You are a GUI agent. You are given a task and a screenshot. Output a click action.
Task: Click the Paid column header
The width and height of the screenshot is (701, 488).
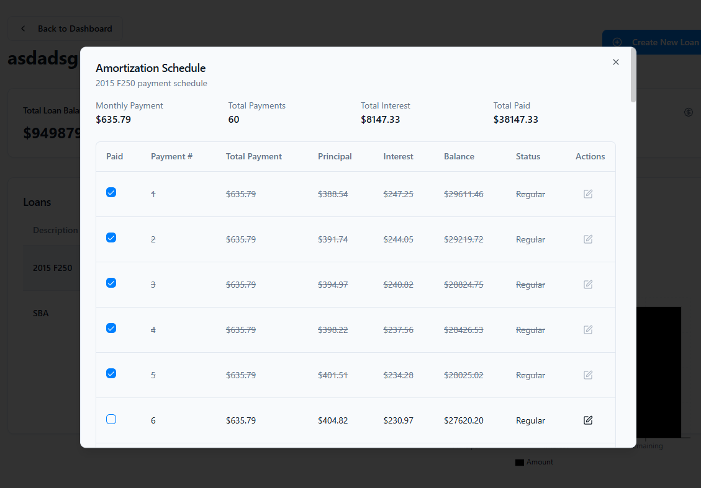click(114, 157)
